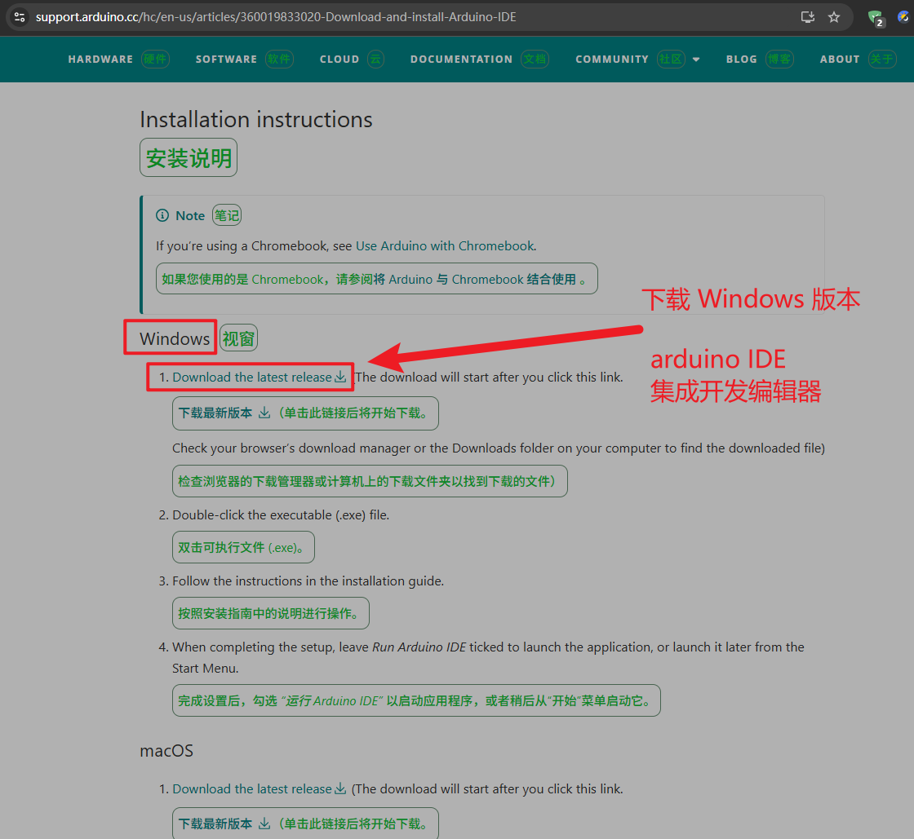Open the DOCUMENTATION menu
This screenshot has height=839, width=914.
click(461, 59)
